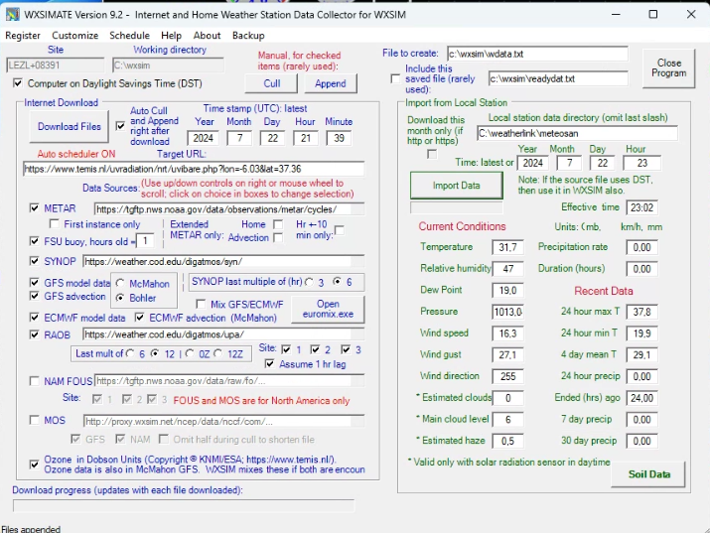Screen dimensions: 710x533
Task: Click the Local station data directory field
Action: pyautogui.click(x=577, y=133)
